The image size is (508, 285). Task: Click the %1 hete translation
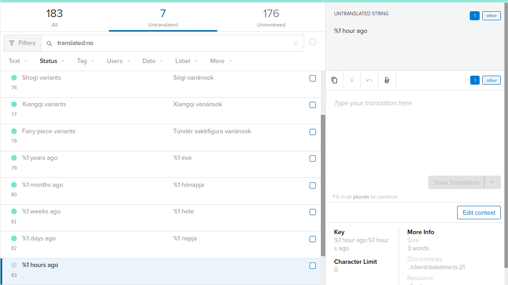[x=184, y=211]
